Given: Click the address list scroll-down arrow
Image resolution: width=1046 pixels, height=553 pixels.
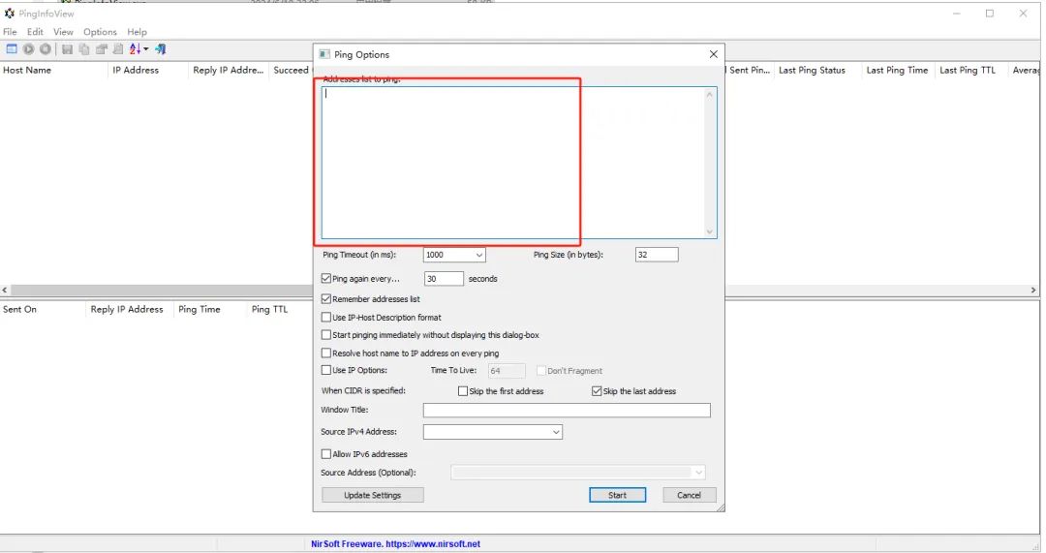Looking at the screenshot, I should pos(709,231).
